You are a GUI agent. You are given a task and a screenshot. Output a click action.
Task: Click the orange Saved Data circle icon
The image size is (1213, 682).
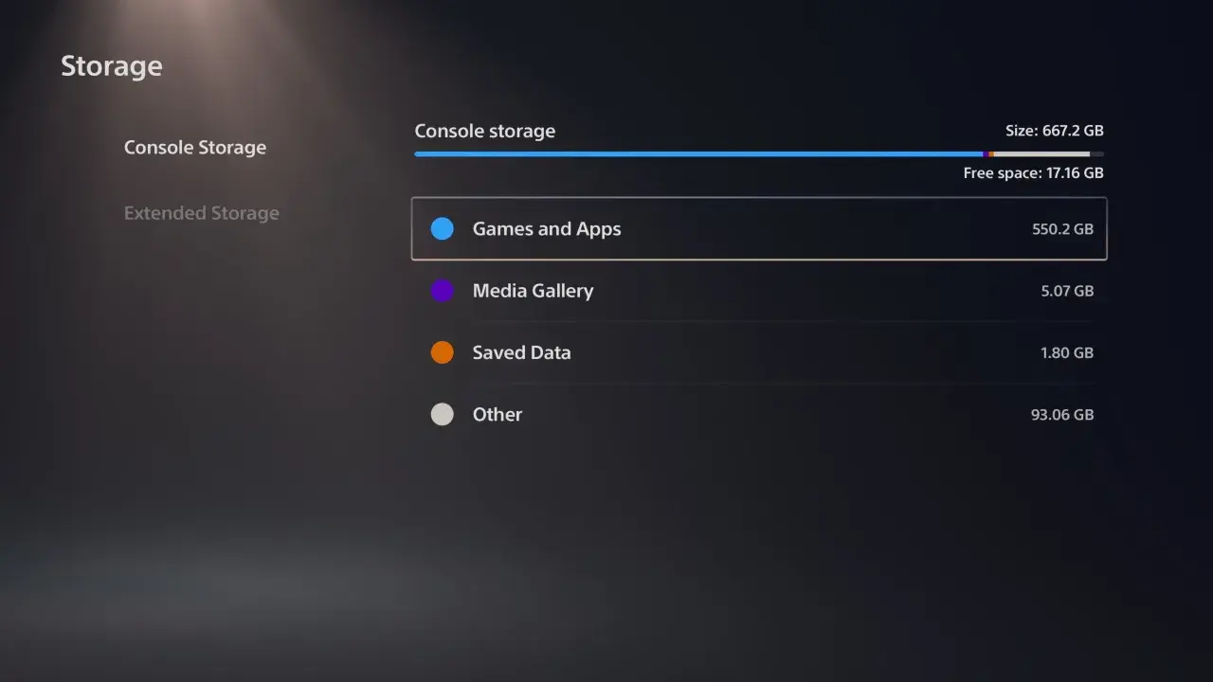pos(442,352)
